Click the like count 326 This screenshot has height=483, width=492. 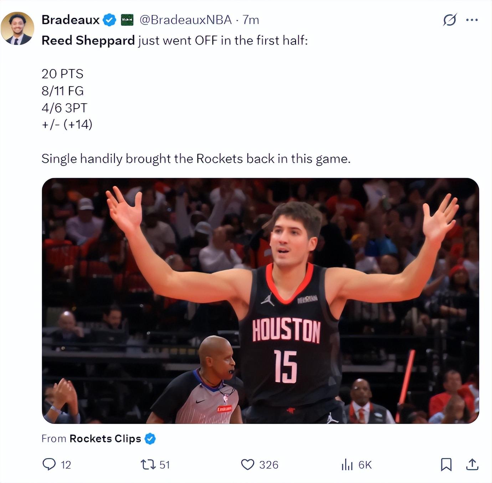coord(268,465)
